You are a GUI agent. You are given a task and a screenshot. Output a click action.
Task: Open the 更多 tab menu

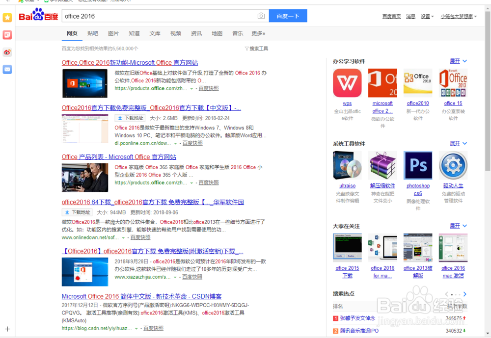[x=258, y=33]
